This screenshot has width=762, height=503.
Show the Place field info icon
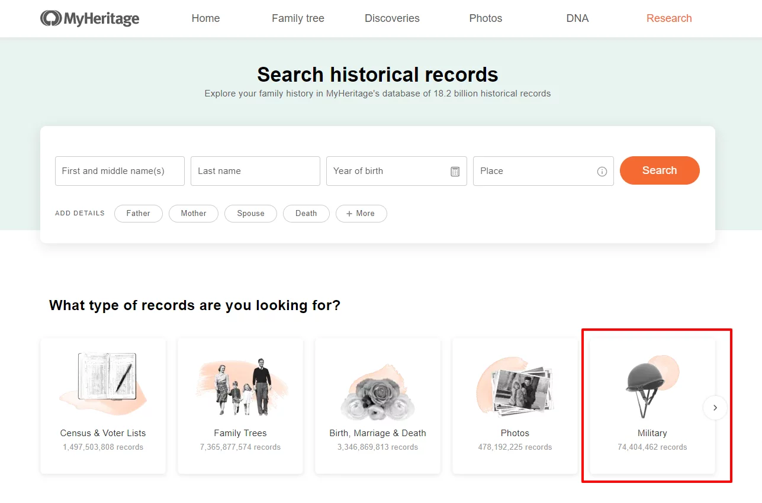pyautogui.click(x=602, y=172)
